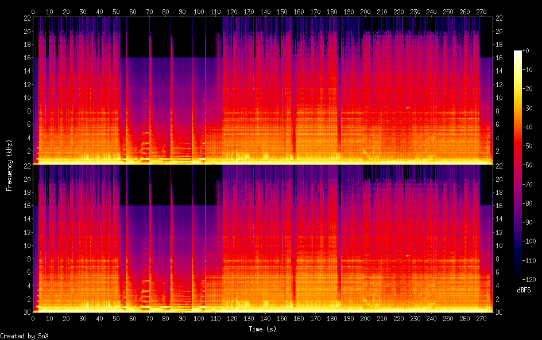
Task: Click the "Frequency (kHz)" vertical axis label
Action: click(9, 165)
